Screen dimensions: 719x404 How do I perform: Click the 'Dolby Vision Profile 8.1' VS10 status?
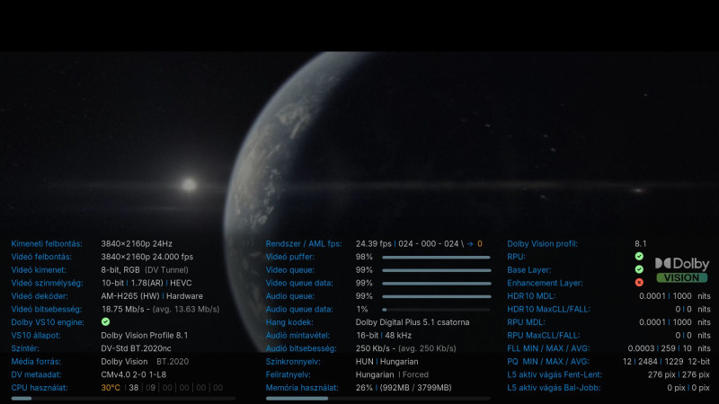pos(145,335)
